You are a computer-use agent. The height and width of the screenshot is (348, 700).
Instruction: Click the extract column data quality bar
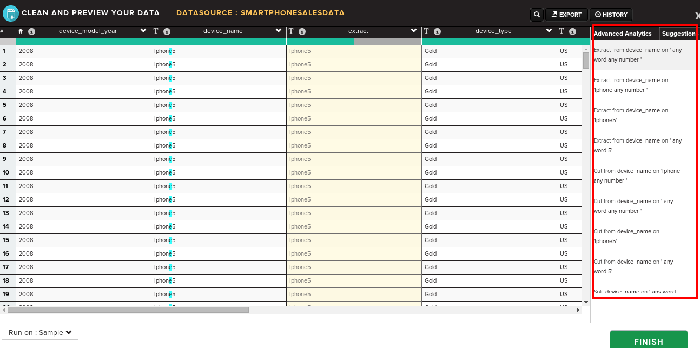(354, 41)
